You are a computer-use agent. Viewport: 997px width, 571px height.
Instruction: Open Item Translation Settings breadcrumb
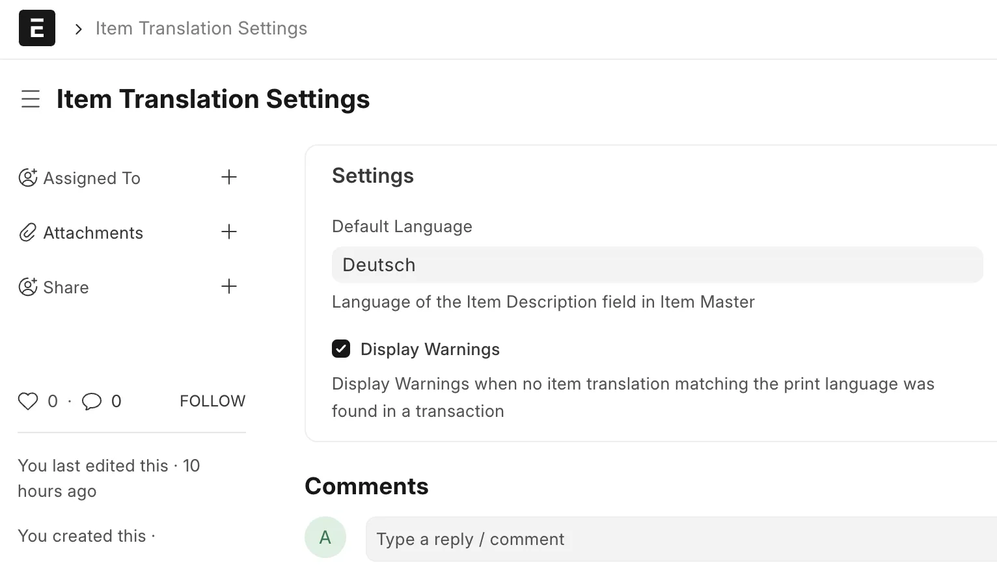201,28
